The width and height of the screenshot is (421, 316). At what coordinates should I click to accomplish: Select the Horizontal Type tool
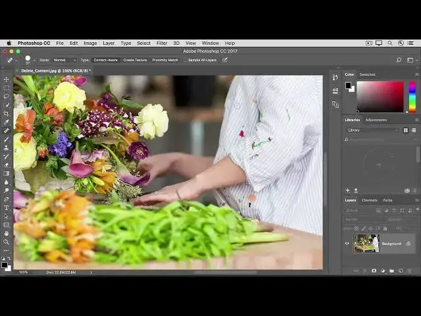pos(7,208)
